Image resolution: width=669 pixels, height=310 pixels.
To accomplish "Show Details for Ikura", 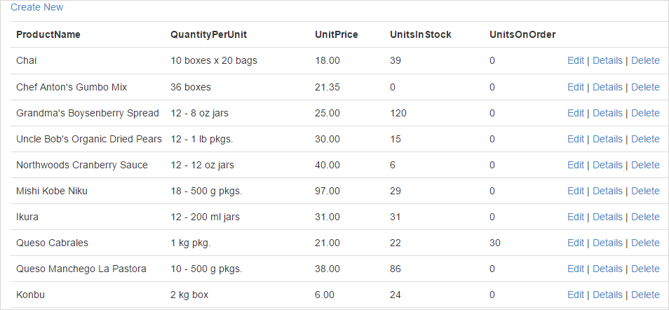I will pyautogui.click(x=607, y=217).
